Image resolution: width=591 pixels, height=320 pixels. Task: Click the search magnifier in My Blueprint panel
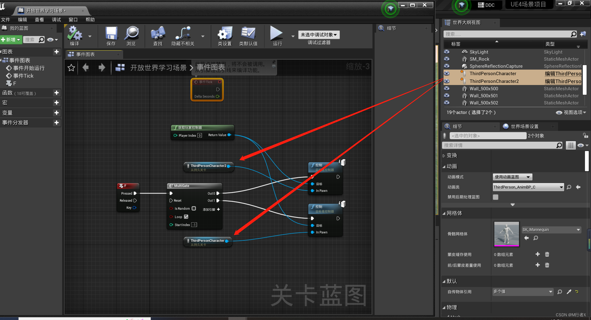pyautogui.click(x=41, y=40)
